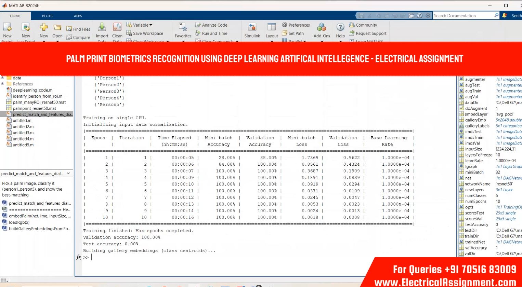Toggle the doAugment logical variable checkbox icon

pos(461,108)
